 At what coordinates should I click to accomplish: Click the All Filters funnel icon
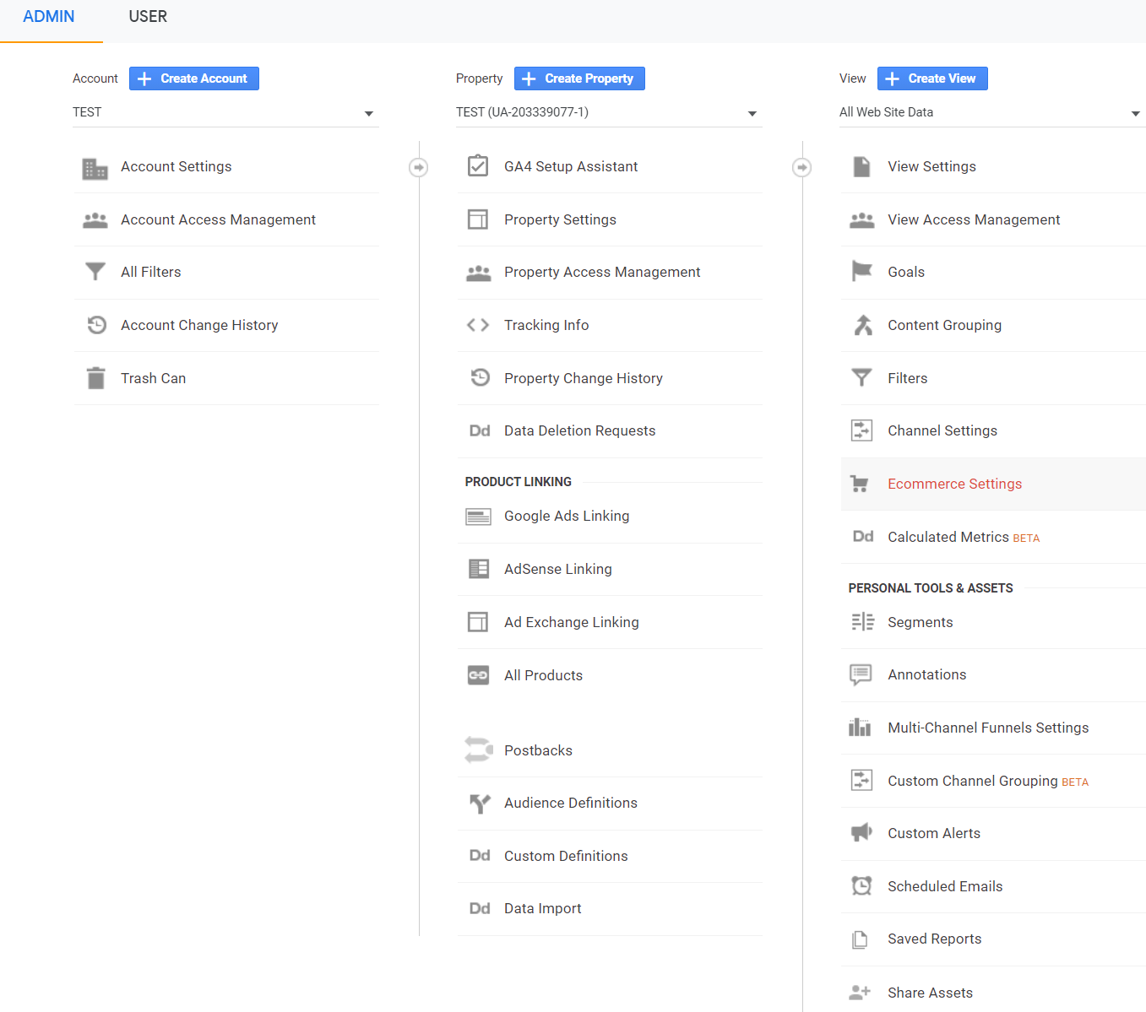95,272
